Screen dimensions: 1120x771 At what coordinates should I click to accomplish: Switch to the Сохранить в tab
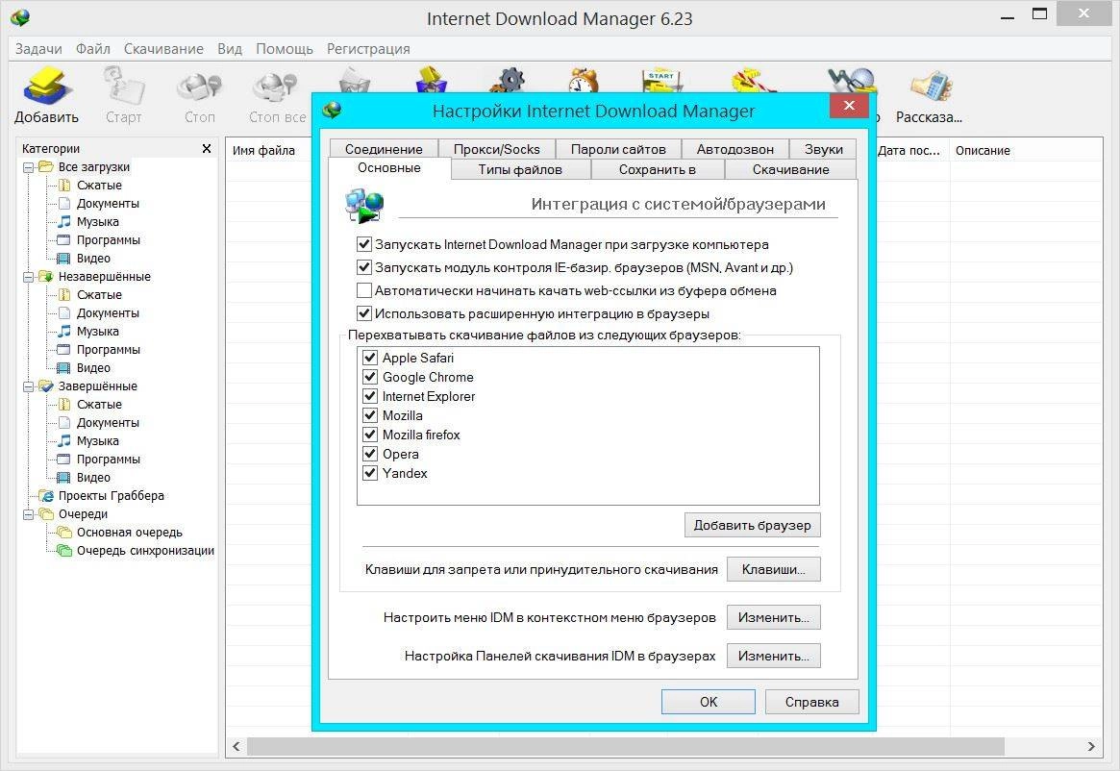(658, 169)
